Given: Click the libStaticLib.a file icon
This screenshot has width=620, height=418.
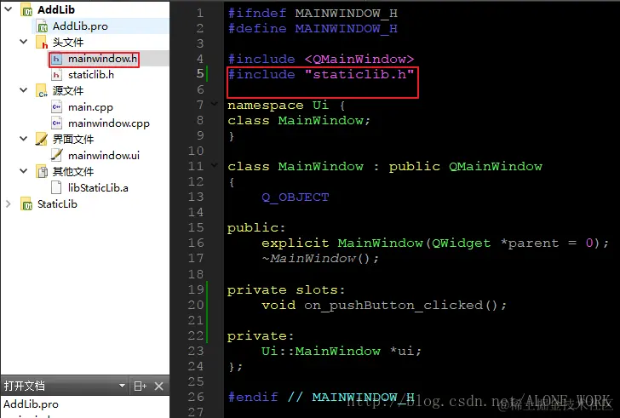Looking at the screenshot, I should pos(56,187).
